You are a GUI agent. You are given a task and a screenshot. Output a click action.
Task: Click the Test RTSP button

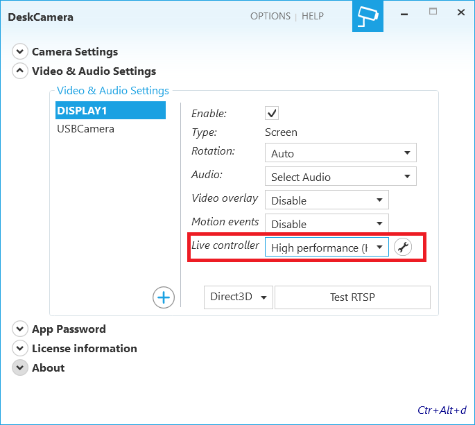352,297
